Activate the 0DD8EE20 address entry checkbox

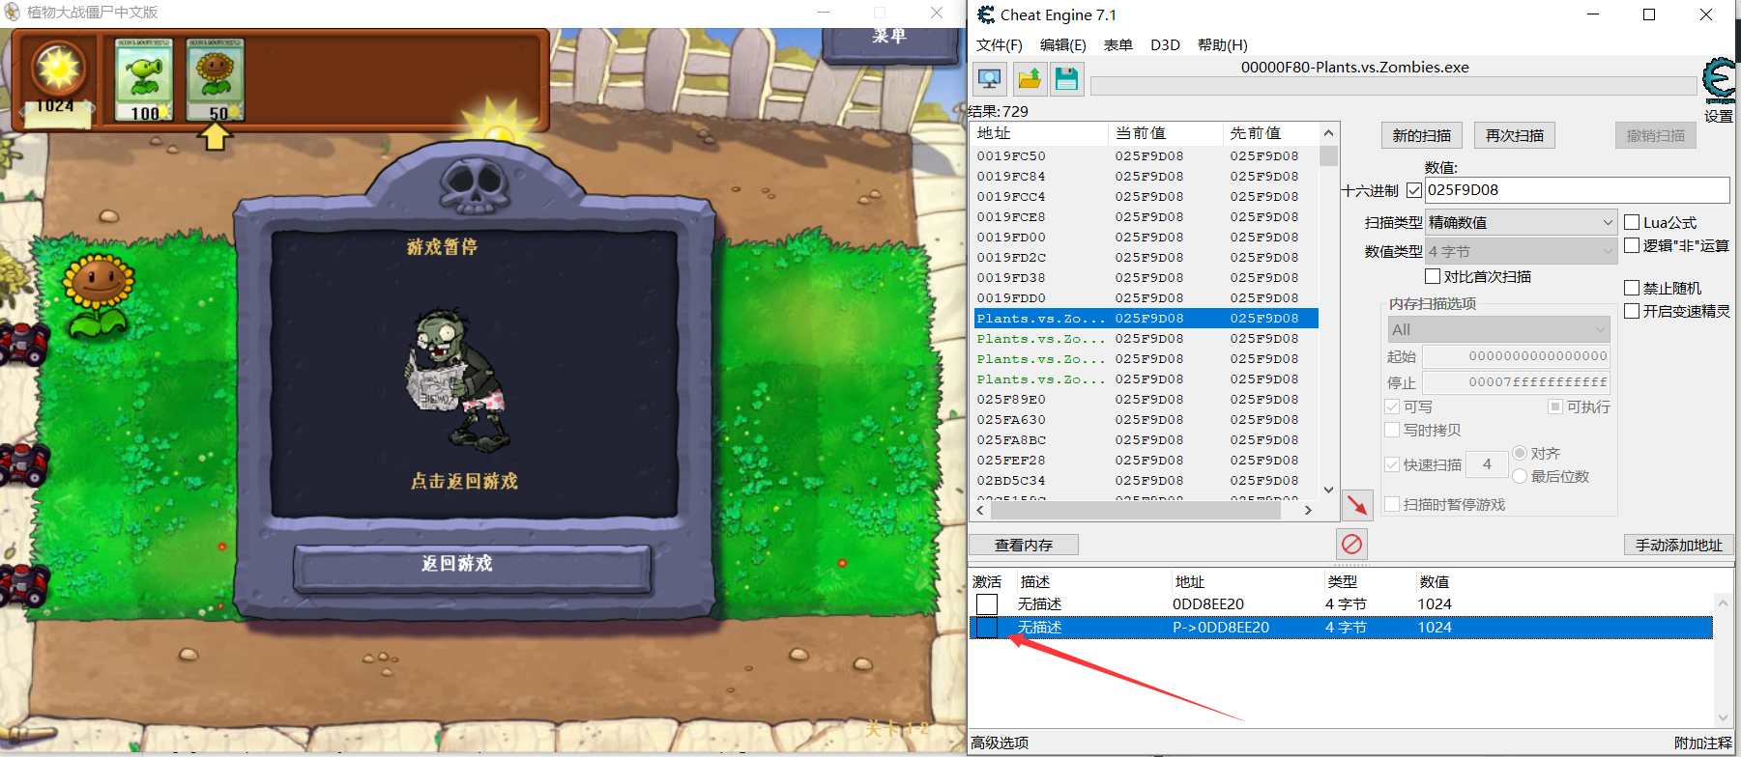[986, 604]
